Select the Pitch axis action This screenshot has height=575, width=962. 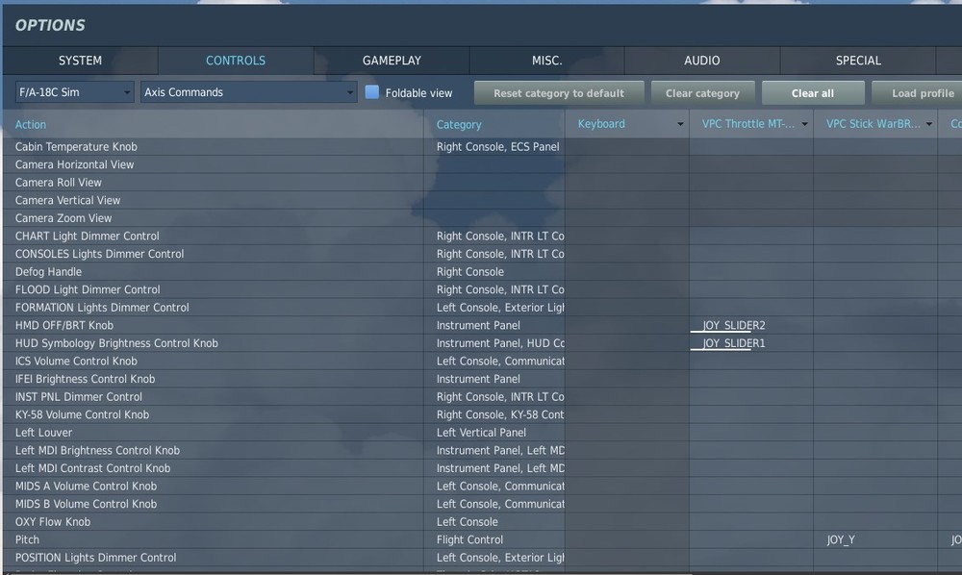click(x=213, y=540)
